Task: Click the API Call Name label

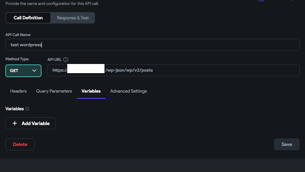Action: [x=18, y=35]
